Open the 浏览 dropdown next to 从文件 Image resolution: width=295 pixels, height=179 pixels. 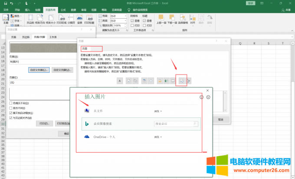[x=158, y=111]
